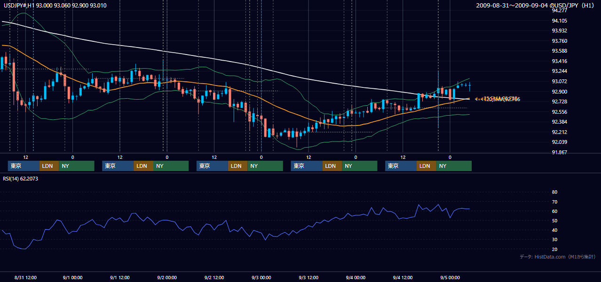Select price level 93.244 on axis

[559, 71]
